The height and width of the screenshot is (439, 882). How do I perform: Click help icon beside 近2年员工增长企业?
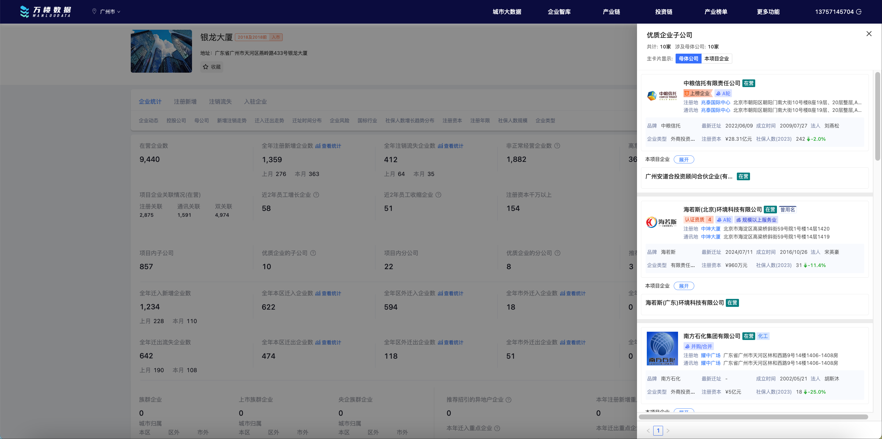(x=316, y=195)
